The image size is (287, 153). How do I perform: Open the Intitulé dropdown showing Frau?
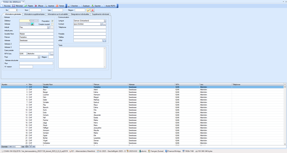[48, 27]
